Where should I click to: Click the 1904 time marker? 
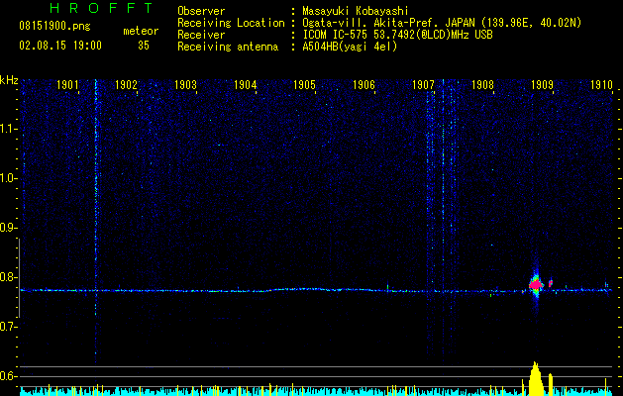(x=246, y=85)
